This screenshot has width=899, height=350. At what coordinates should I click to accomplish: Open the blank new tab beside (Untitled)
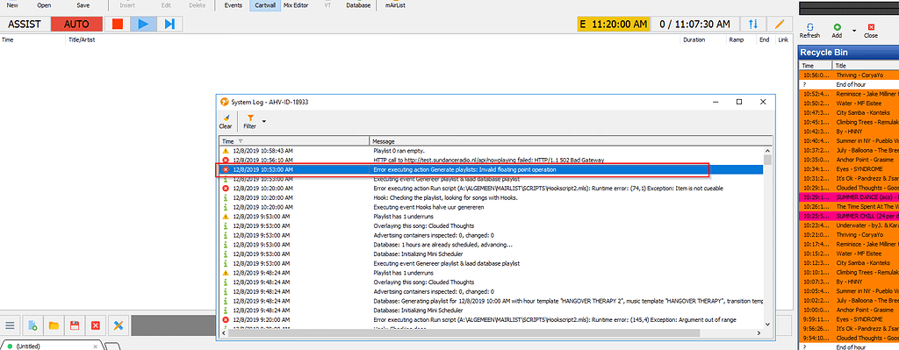[x=112, y=346]
